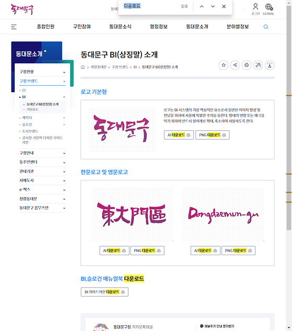This screenshot has height=331, width=292.
Task: Add the page to favorites with the star icon
Action: (x=224, y=65)
